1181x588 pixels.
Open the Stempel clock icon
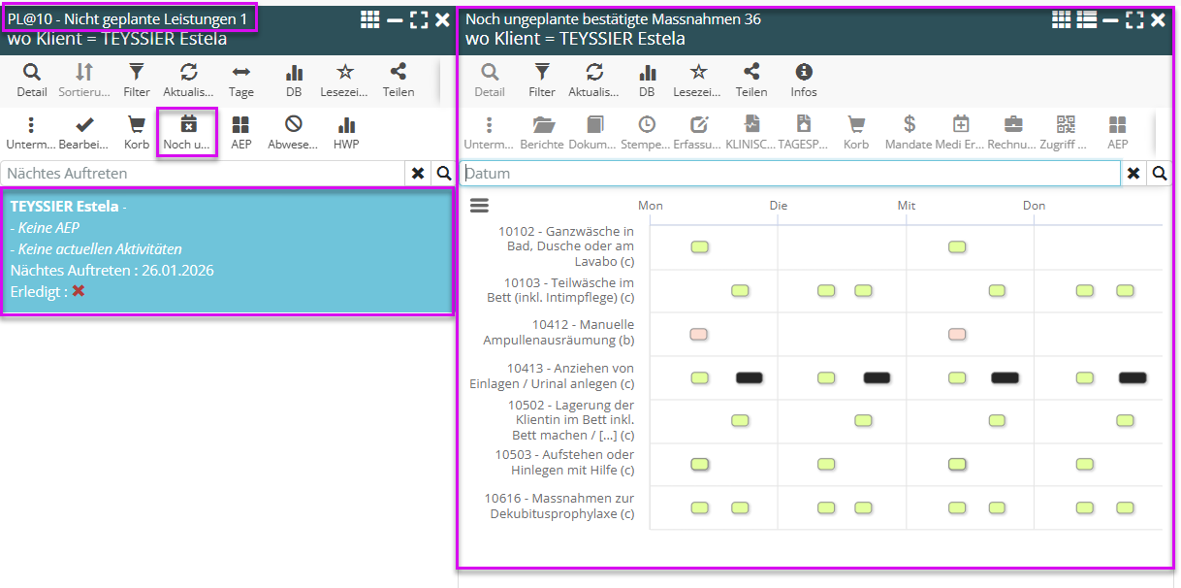[646, 132]
